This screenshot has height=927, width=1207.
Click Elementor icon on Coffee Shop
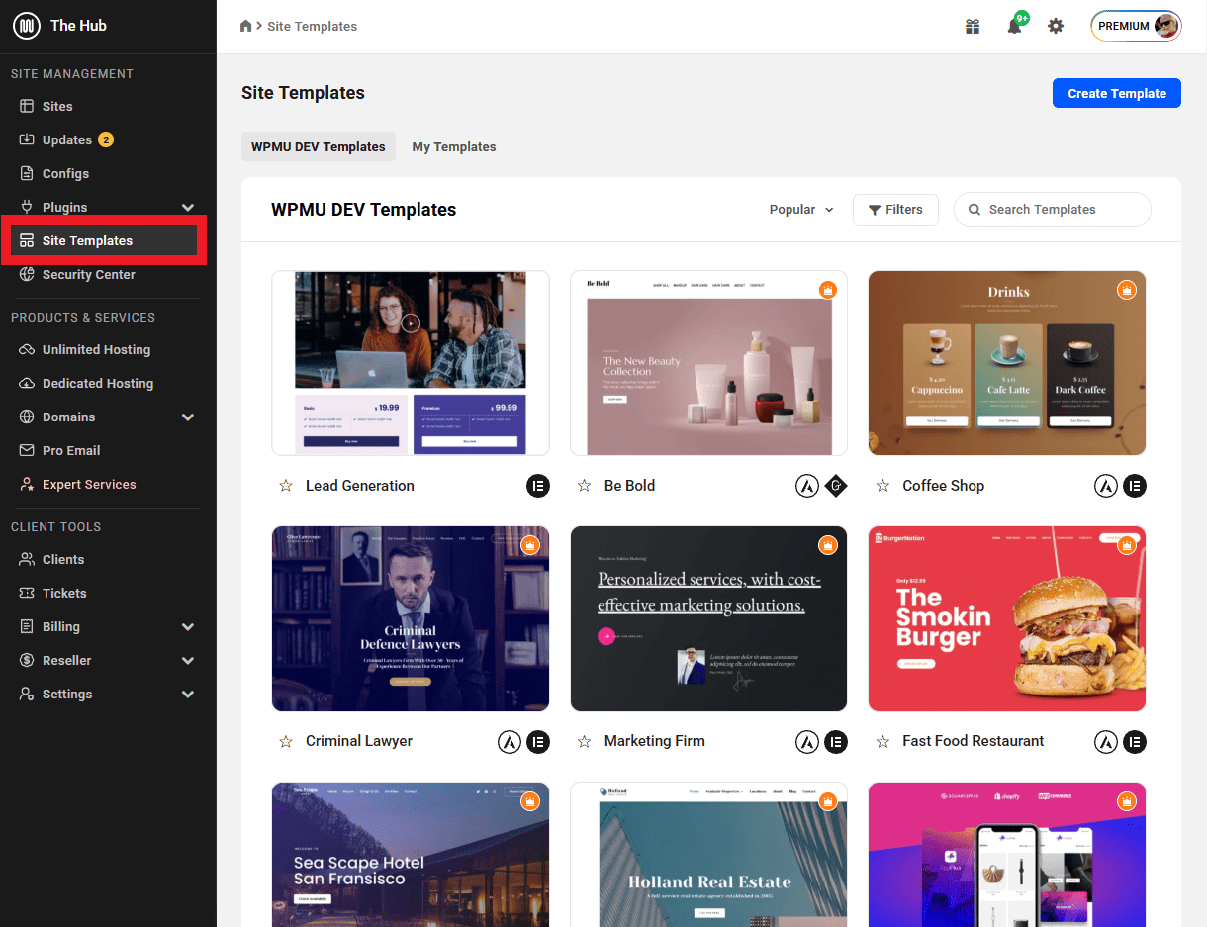pos(1135,486)
